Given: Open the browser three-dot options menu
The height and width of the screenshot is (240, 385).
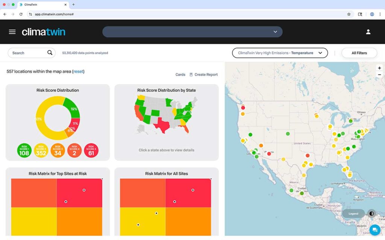Looking at the screenshot, I should click(x=380, y=14).
